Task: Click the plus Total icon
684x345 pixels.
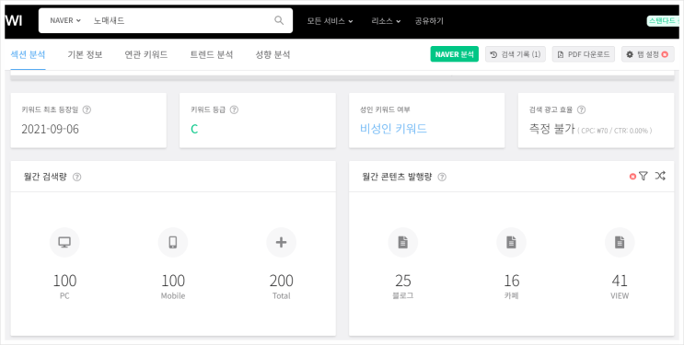Action: tap(282, 243)
